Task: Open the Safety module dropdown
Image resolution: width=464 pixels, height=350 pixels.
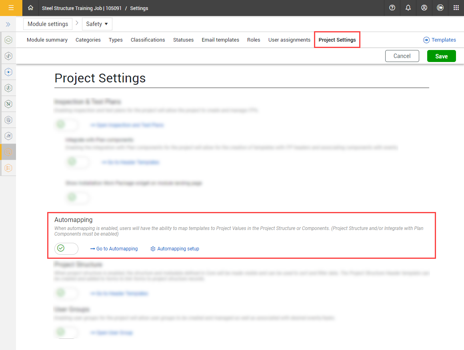Action: click(97, 24)
